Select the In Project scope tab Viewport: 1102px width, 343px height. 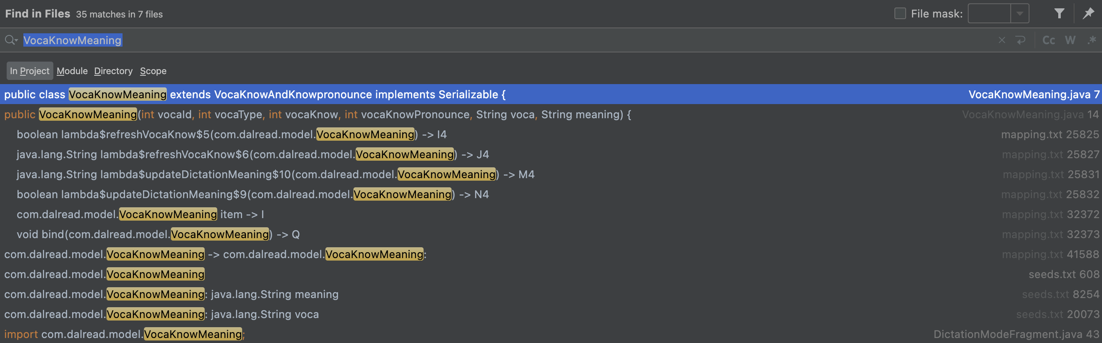[30, 71]
